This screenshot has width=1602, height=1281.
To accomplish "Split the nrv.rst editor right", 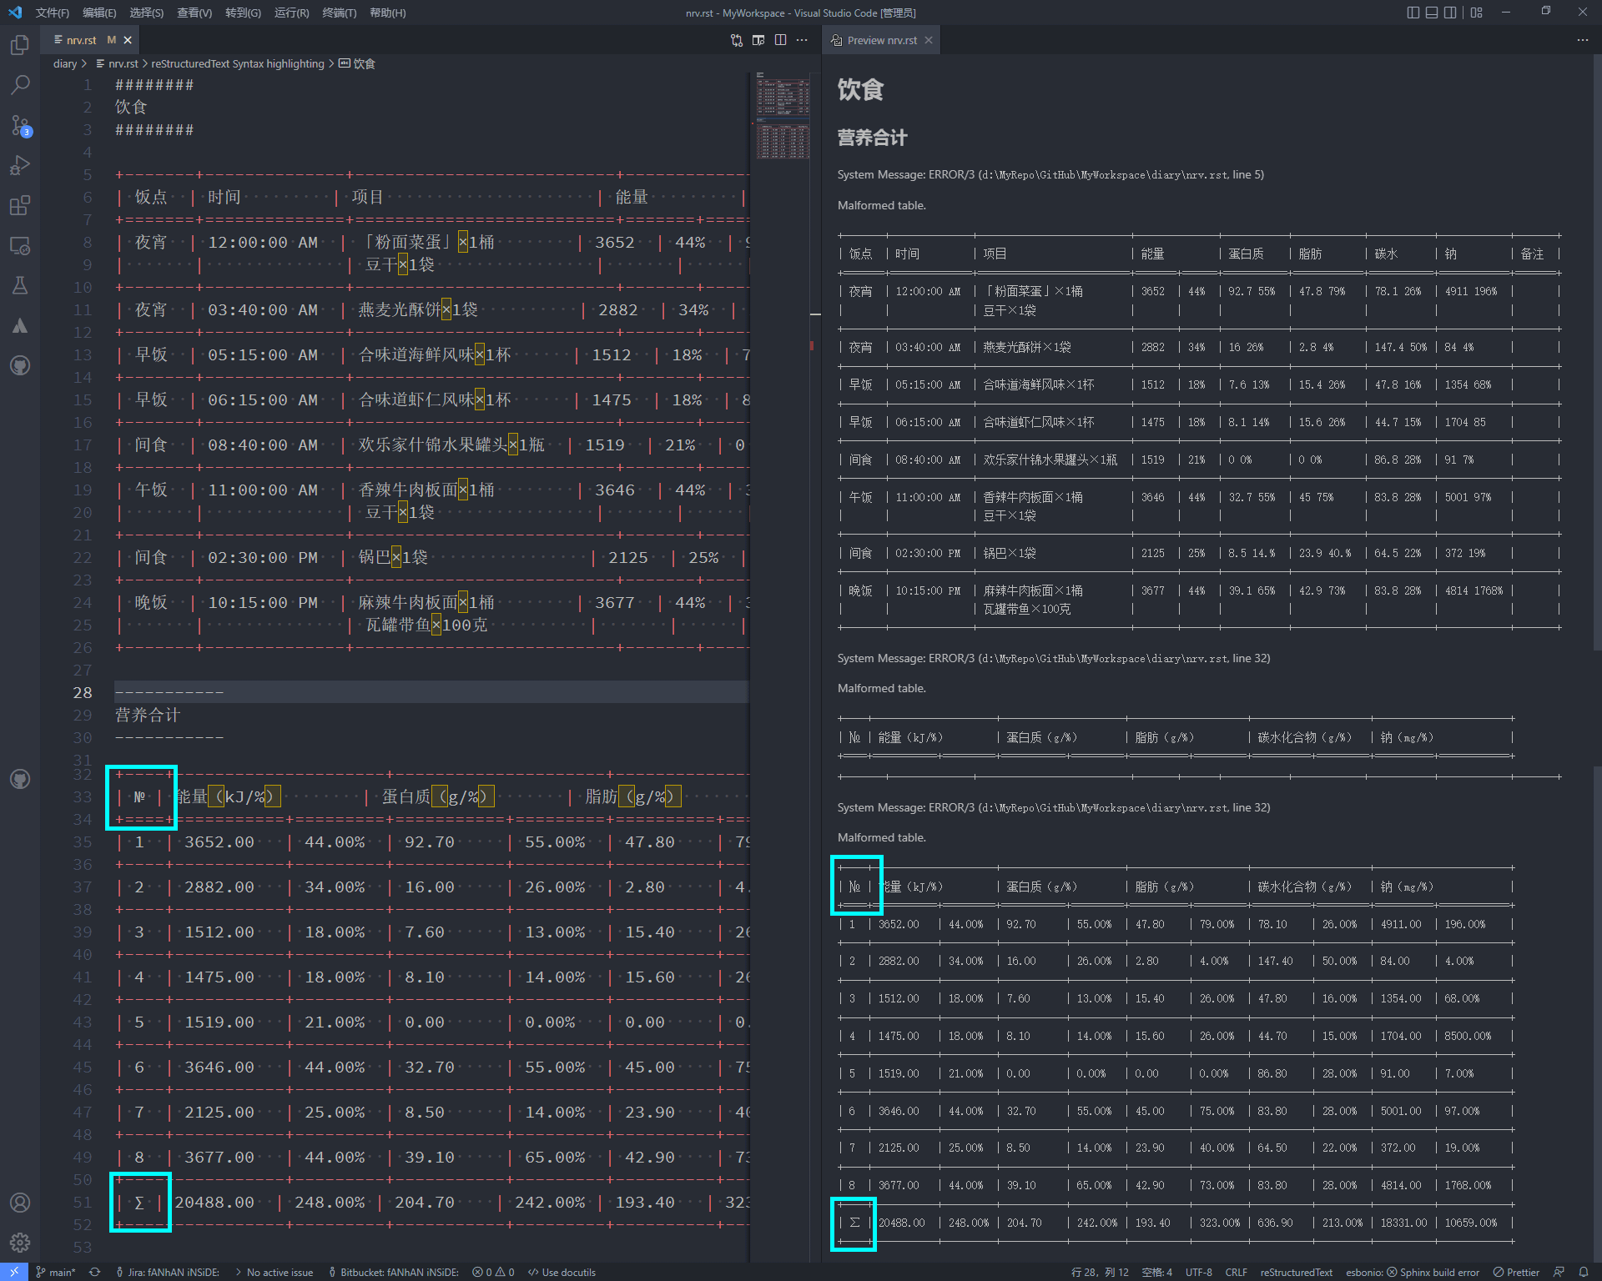I will (780, 40).
